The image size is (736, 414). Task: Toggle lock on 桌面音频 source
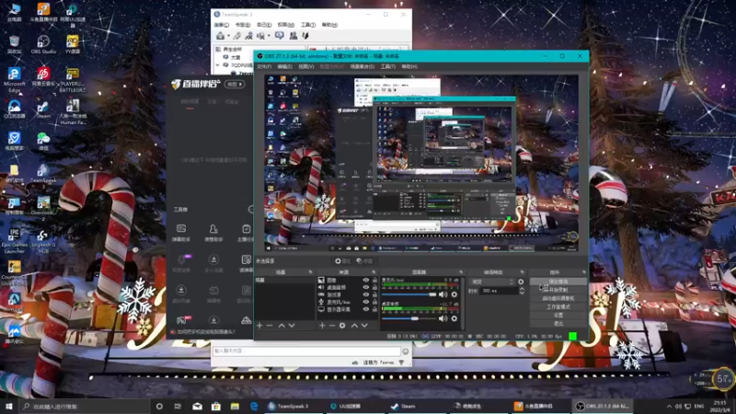374,287
